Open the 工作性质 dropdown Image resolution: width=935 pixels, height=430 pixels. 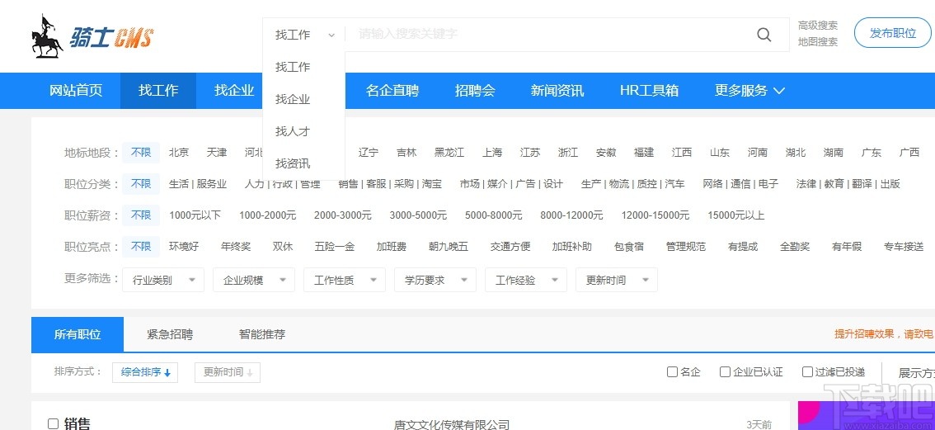click(345, 280)
